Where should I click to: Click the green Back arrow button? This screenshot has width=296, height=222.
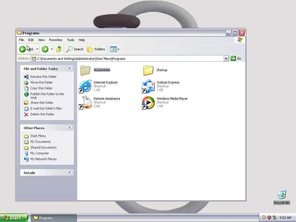[23, 49]
